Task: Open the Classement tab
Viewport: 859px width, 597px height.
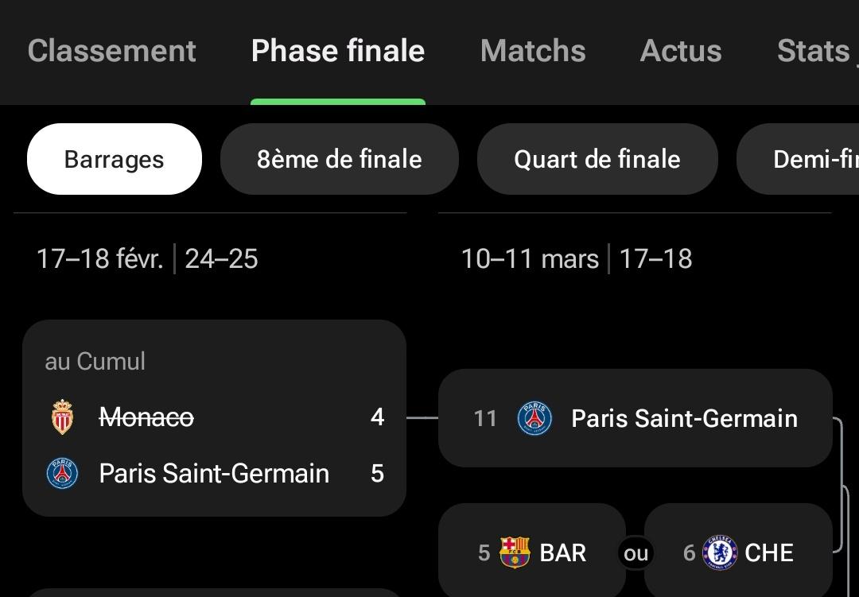Action: coord(112,52)
